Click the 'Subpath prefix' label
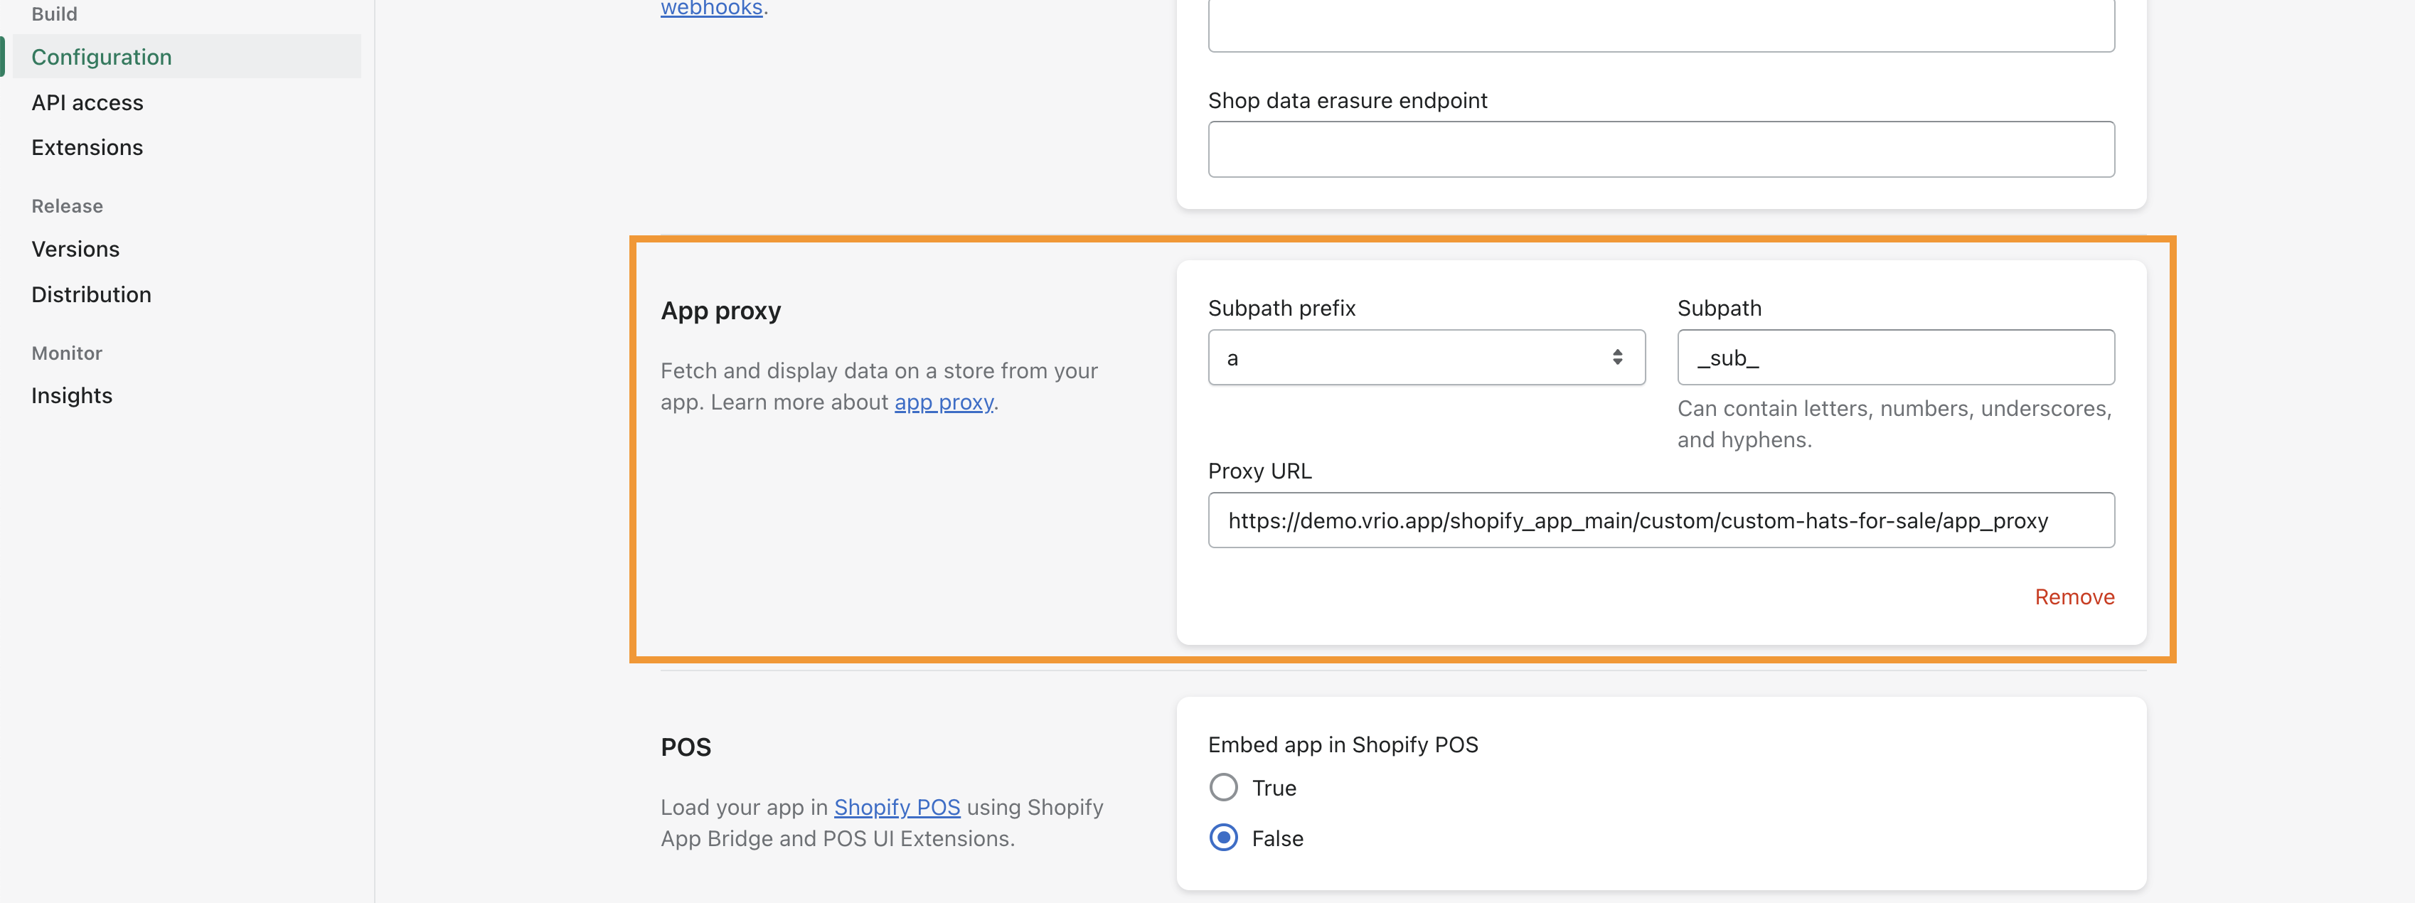Screen dimensions: 2415x903 (x=1281, y=309)
